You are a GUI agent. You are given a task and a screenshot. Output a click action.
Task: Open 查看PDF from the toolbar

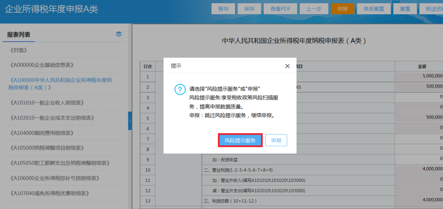280,9
